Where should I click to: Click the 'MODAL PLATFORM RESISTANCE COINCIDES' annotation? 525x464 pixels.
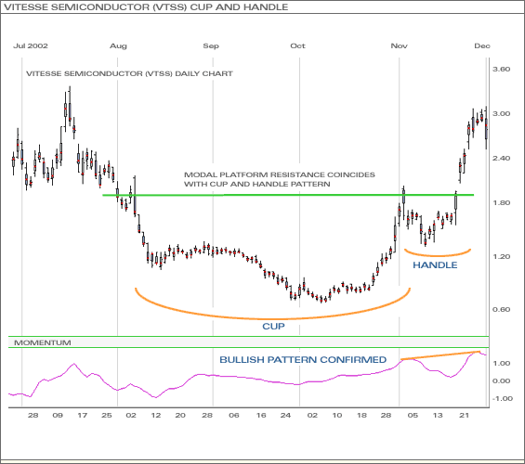tap(280, 174)
